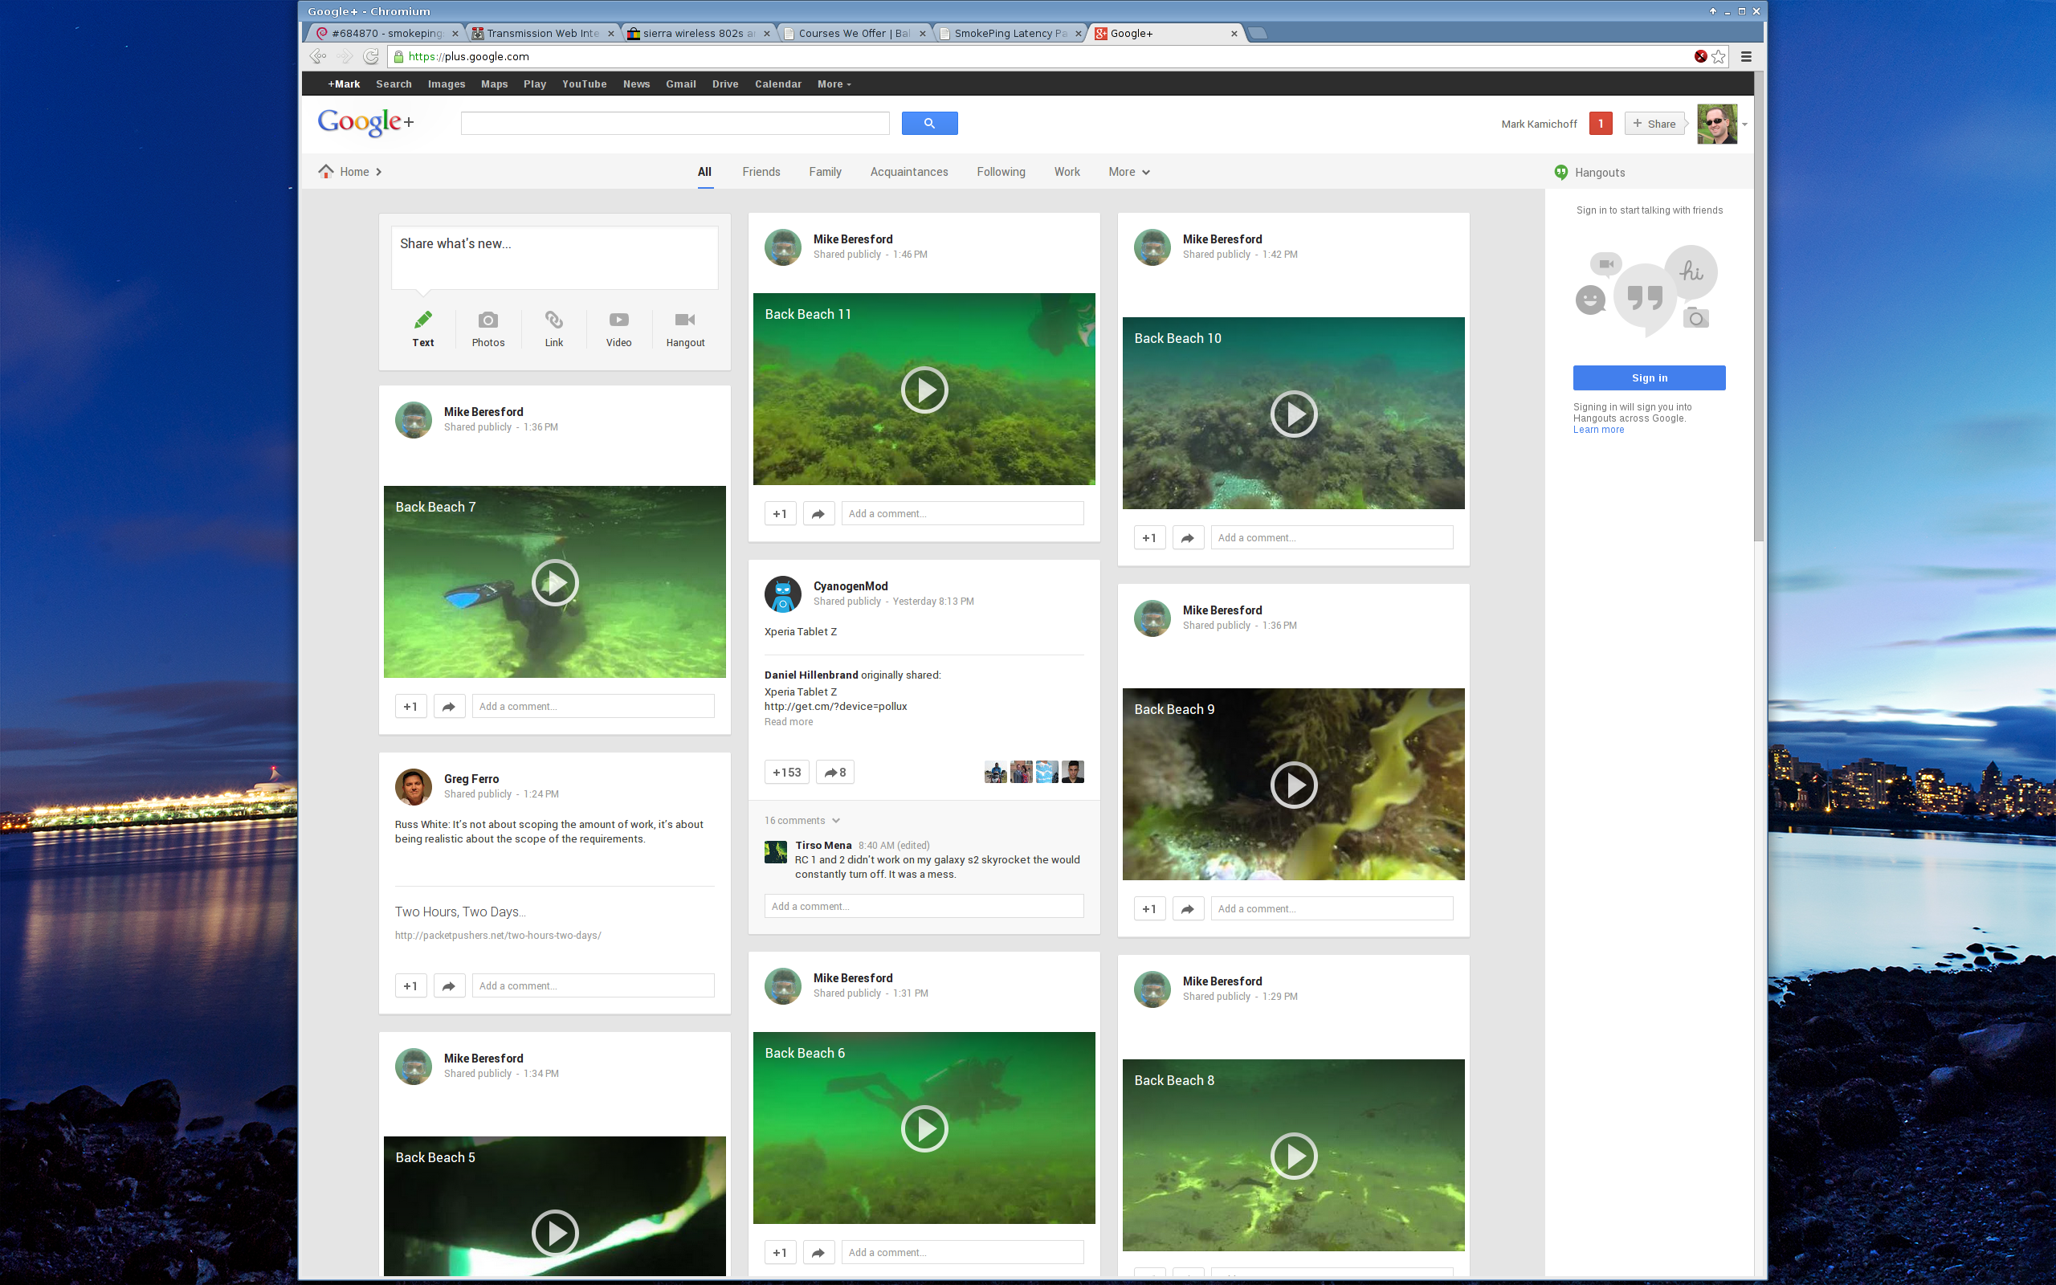Click the reload page icon
This screenshot has width=2056, height=1285.
pyautogui.click(x=370, y=56)
